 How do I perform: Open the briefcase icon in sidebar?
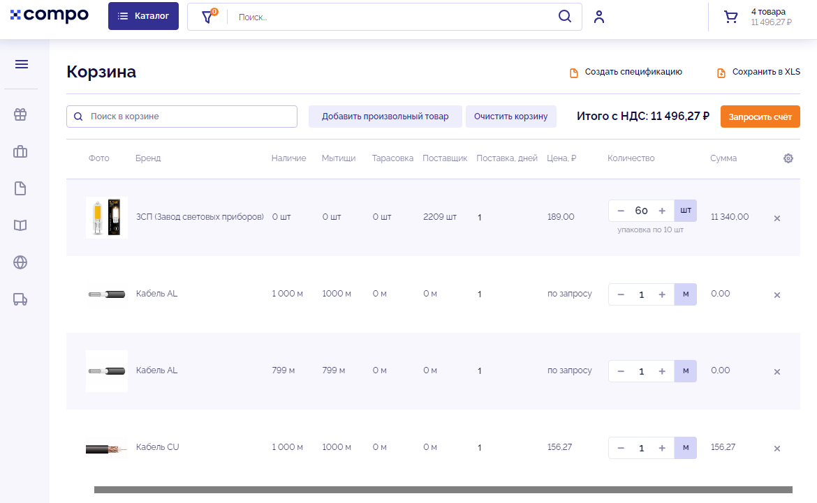point(20,151)
